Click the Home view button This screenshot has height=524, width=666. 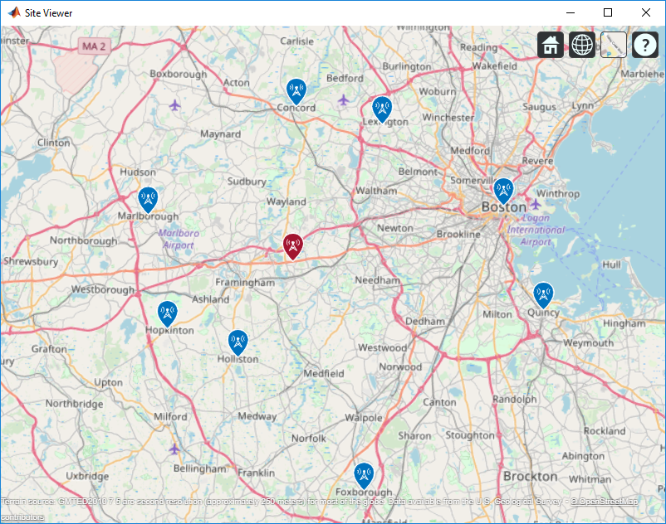click(551, 45)
